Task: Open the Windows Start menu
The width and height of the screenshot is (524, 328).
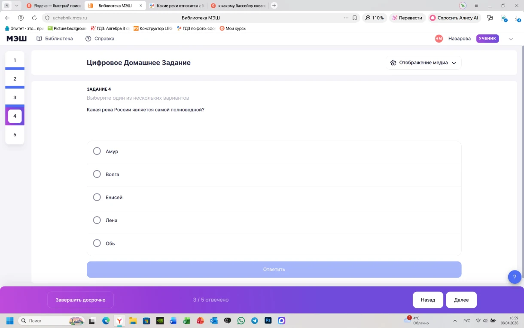Action: pyautogui.click(x=9, y=321)
